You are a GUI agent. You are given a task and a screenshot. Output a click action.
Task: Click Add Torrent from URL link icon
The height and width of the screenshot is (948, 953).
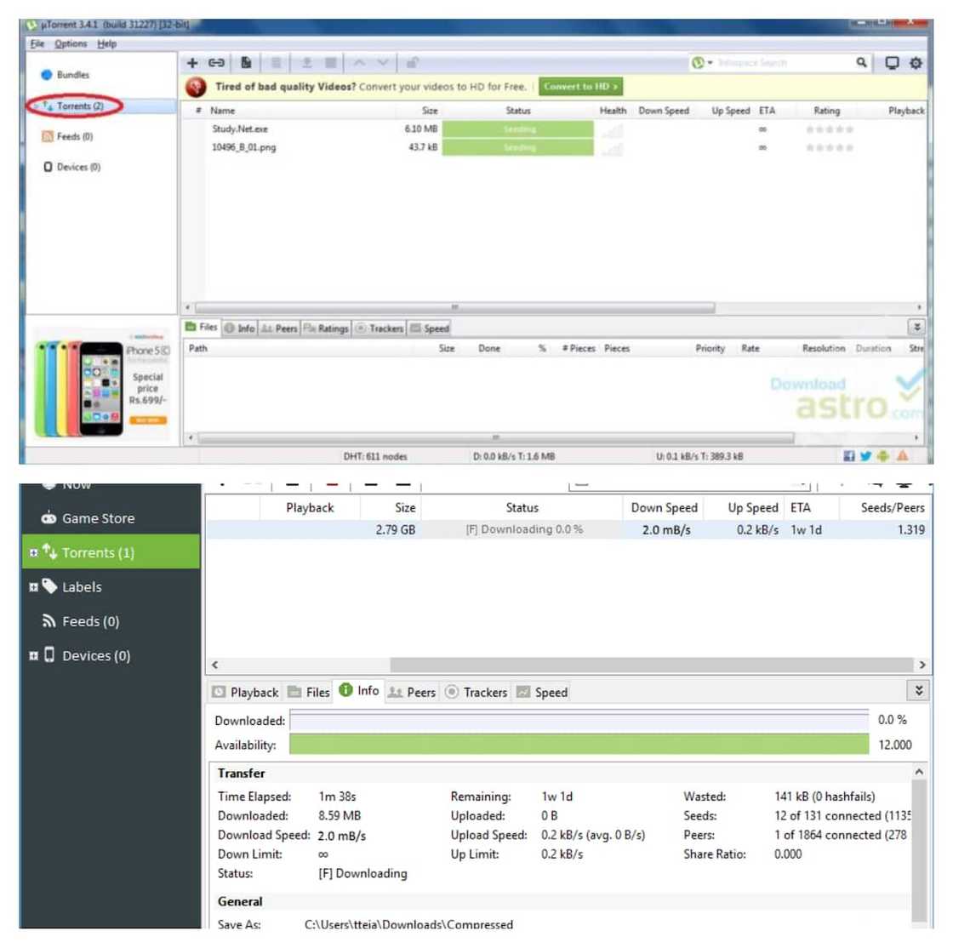pyautogui.click(x=217, y=63)
